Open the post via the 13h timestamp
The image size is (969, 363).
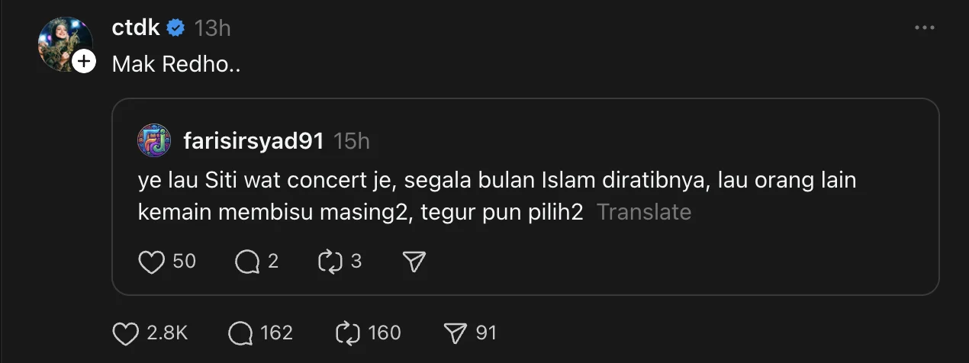[212, 28]
